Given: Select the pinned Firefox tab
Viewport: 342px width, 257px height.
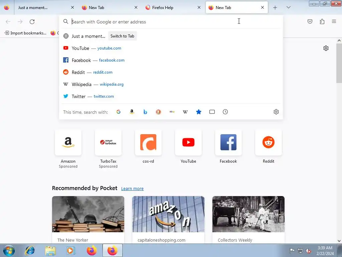Looking at the screenshot, I should (7, 8).
